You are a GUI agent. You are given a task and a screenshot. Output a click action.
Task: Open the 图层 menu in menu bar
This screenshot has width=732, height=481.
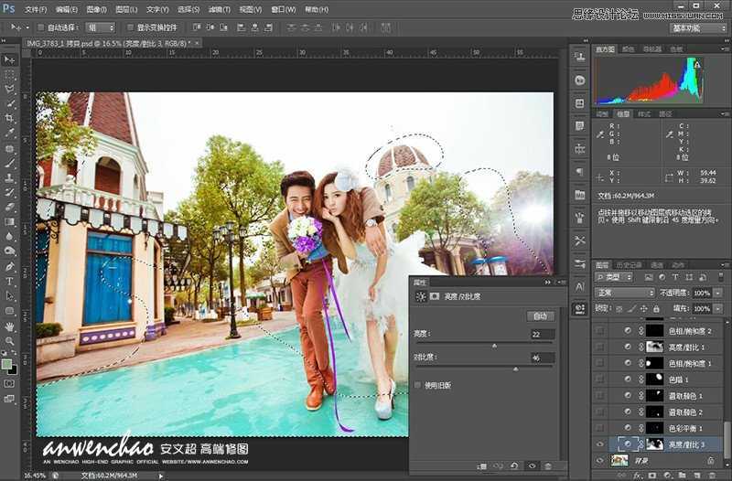(x=127, y=9)
